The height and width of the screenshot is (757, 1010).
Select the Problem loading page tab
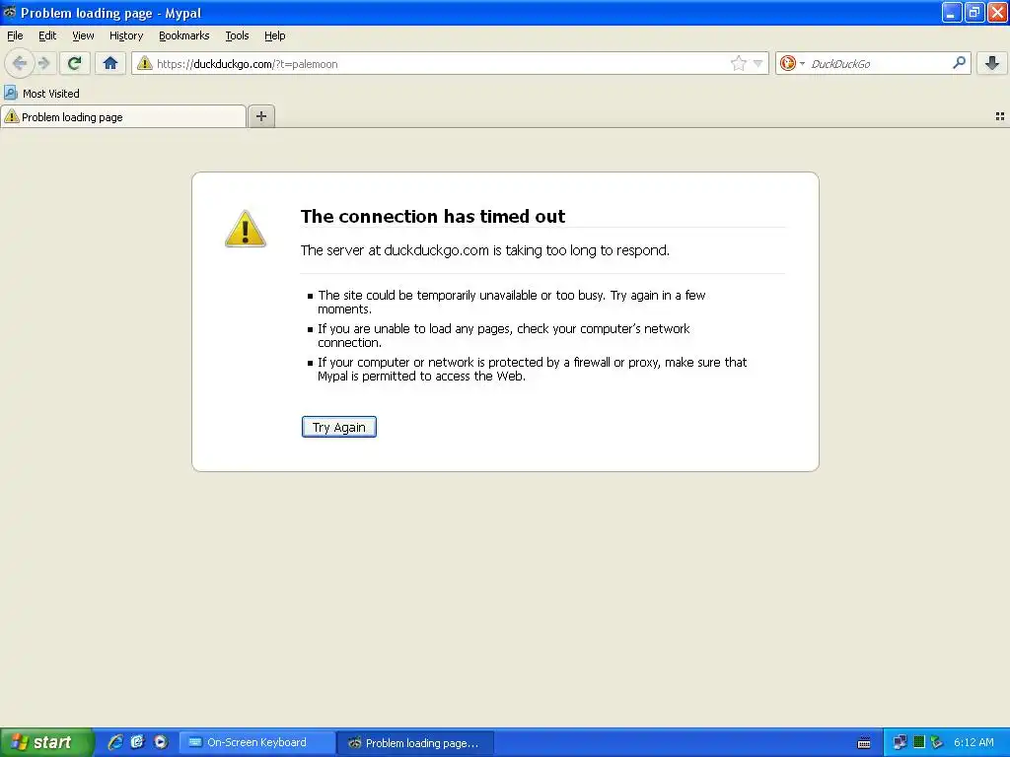coord(123,116)
